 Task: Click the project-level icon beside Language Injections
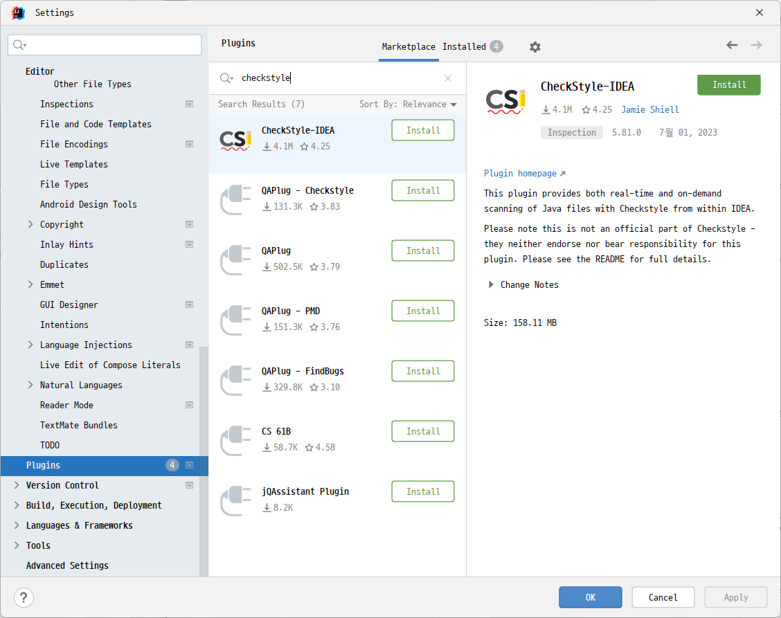189,345
